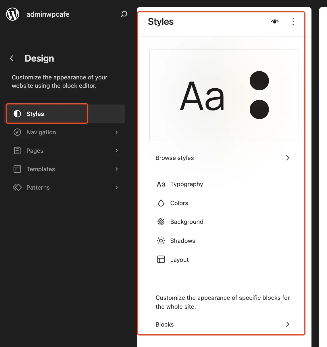This screenshot has height=347, width=327.
Task: Expand Navigation with its chevron
Action: coord(117,132)
